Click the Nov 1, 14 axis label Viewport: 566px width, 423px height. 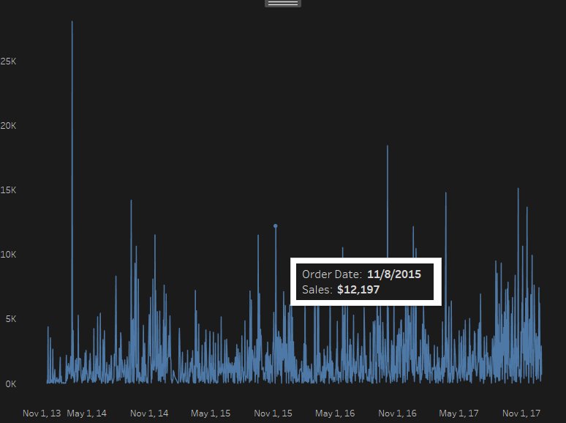(149, 413)
